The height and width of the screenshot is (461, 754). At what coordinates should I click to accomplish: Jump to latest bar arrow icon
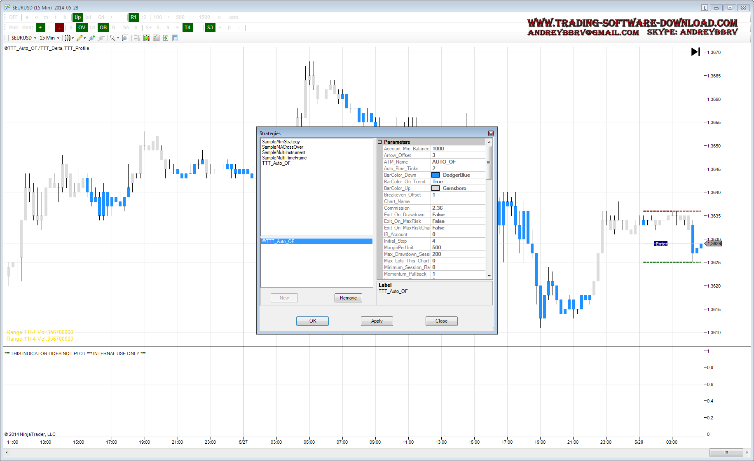point(695,52)
